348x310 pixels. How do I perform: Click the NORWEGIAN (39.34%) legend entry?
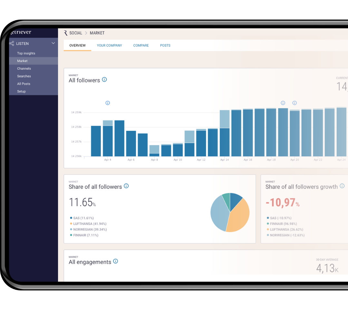(89, 230)
